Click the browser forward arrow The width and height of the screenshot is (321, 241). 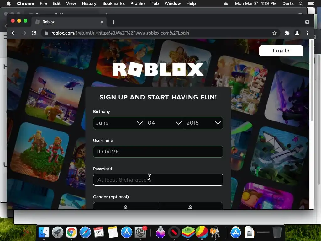[x=24, y=33]
